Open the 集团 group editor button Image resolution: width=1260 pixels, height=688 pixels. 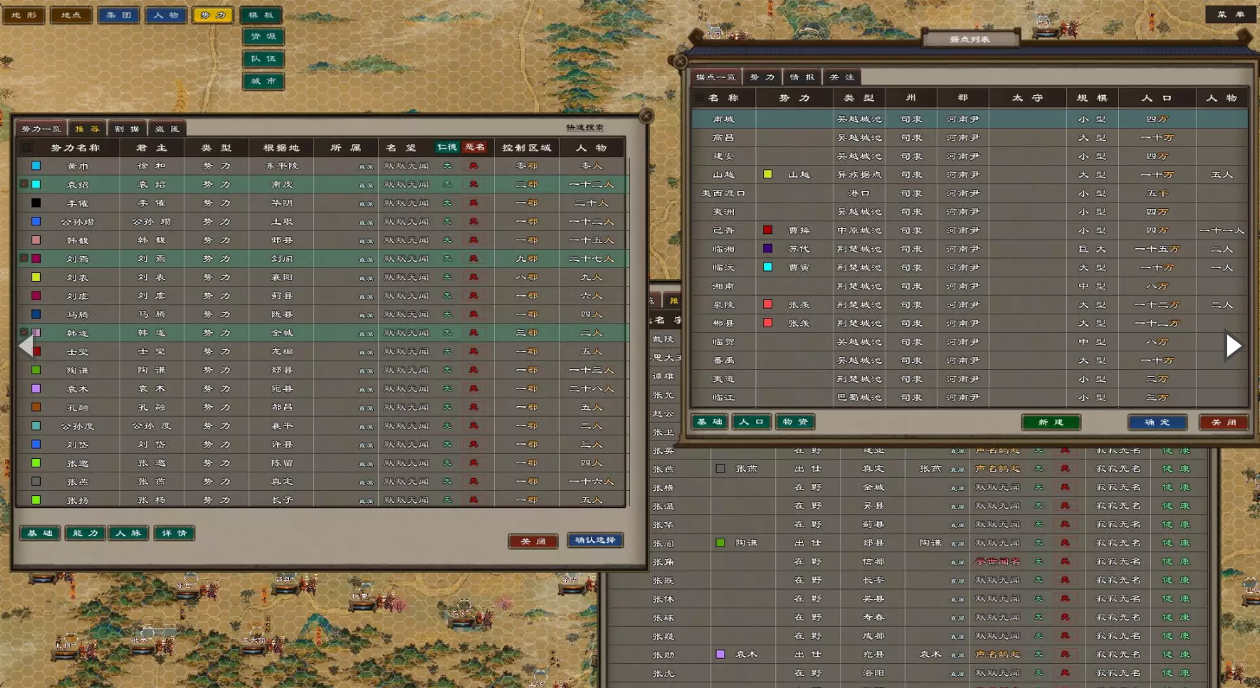tap(118, 15)
